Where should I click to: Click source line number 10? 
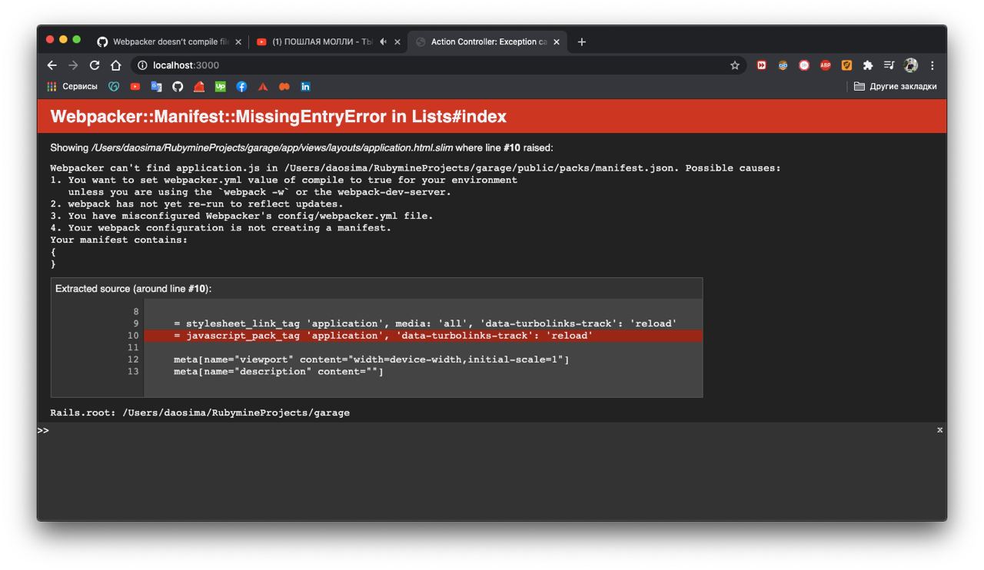(133, 336)
